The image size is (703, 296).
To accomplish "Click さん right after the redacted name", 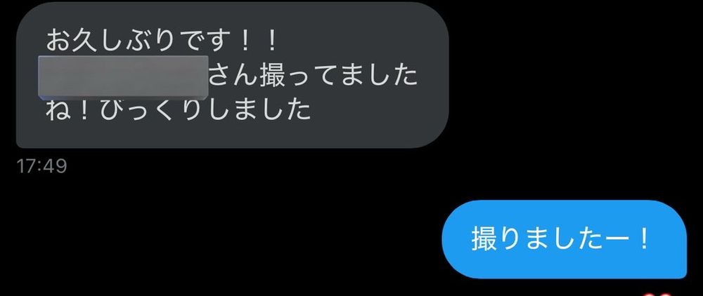I will click(x=234, y=76).
